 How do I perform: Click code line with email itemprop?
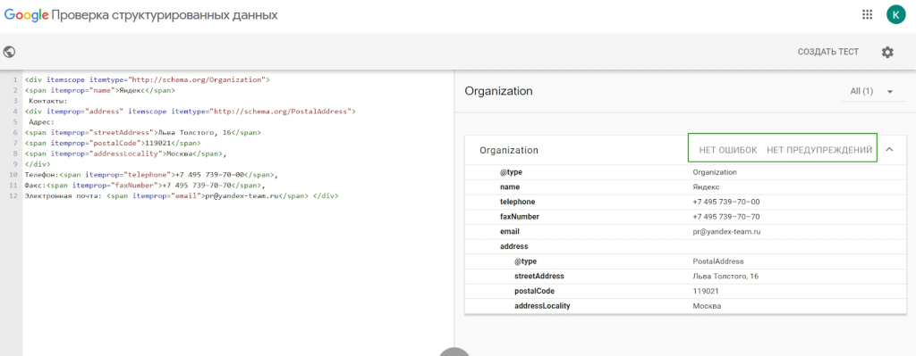tap(182, 195)
